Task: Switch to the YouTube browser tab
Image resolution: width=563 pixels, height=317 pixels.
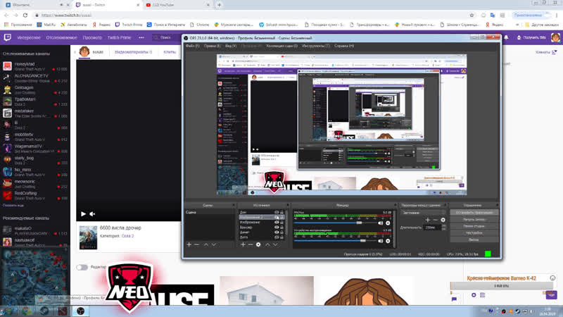Action: (x=177, y=5)
